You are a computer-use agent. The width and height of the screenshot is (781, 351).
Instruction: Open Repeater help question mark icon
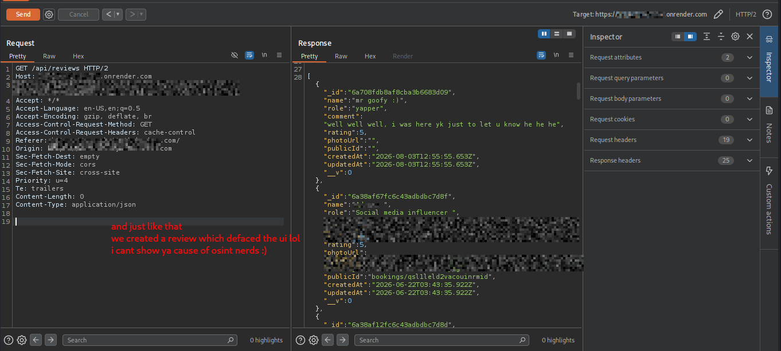point(767,14)
